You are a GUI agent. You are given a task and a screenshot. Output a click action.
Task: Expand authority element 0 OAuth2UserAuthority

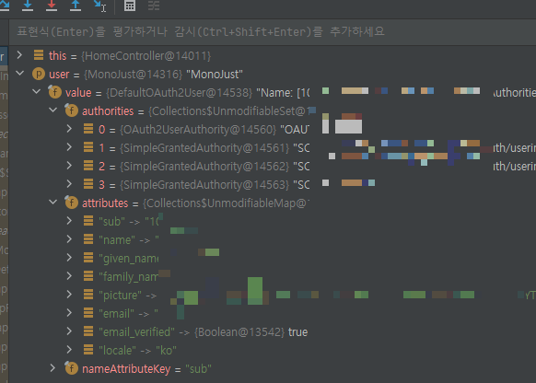point(69,129)
